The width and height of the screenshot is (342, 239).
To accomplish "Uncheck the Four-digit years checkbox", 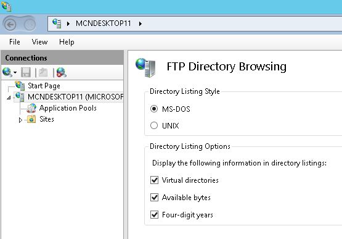I will point(155,215).
